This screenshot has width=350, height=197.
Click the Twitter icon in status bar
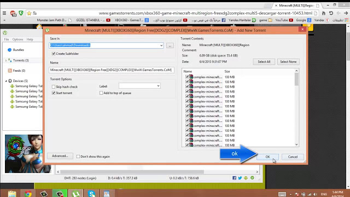[240, 178]
